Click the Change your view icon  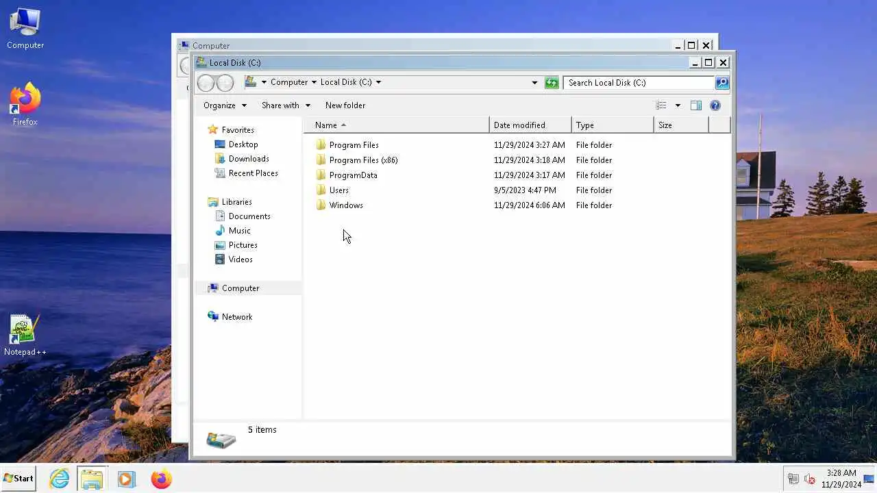[661, 105]
